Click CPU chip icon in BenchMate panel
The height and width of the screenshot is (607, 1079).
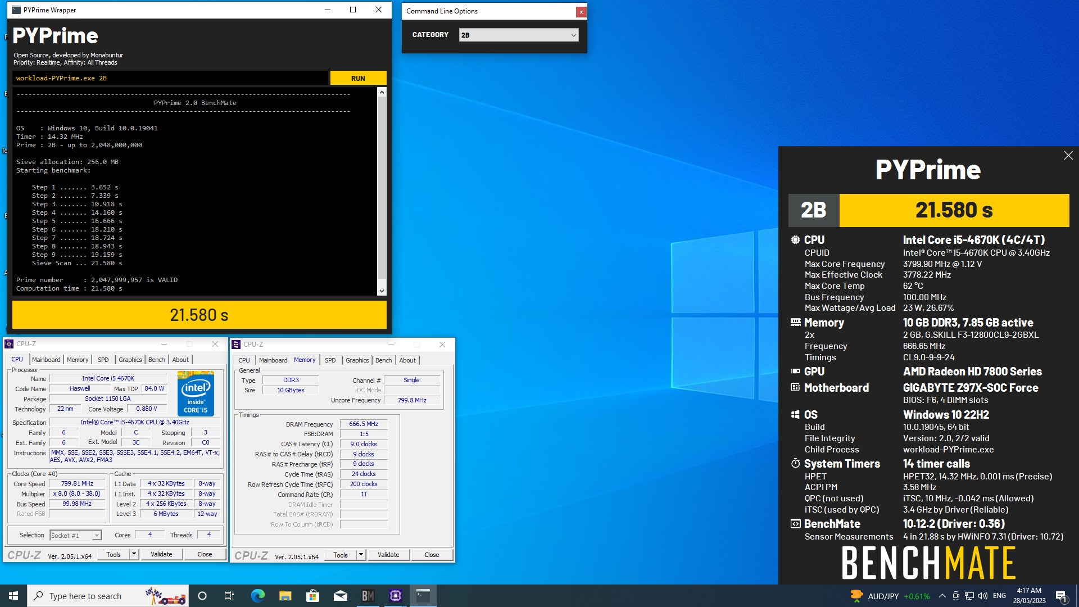pos(795,240)
